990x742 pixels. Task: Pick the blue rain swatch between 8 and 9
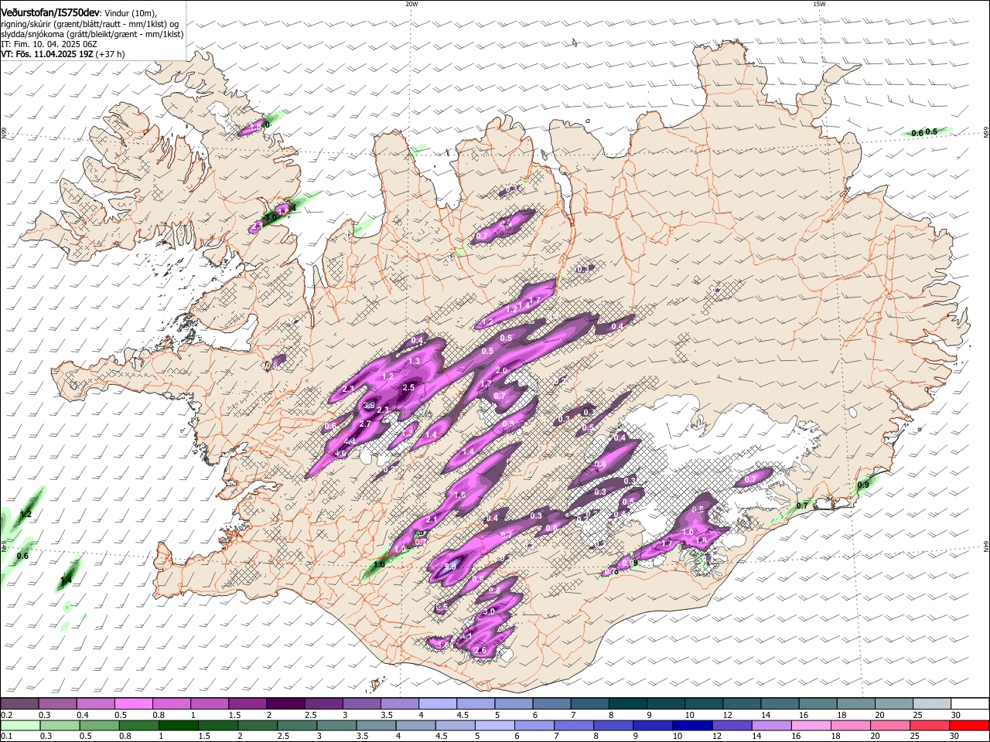pos(614,725)
